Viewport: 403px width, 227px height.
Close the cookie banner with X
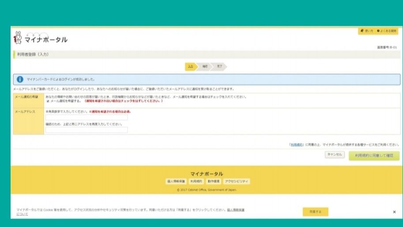click(x=394, y=212)
